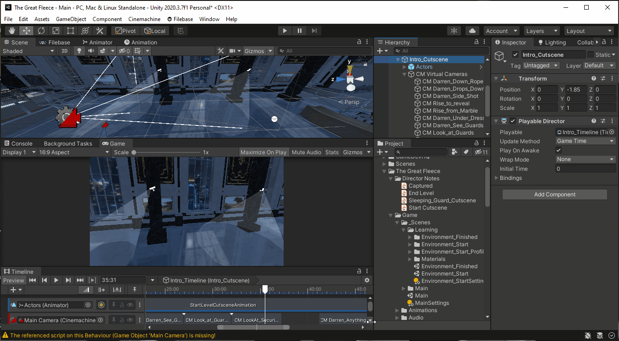Open the Window menu
The width and height of the screenshot is (619, 341).
[209, 19]
